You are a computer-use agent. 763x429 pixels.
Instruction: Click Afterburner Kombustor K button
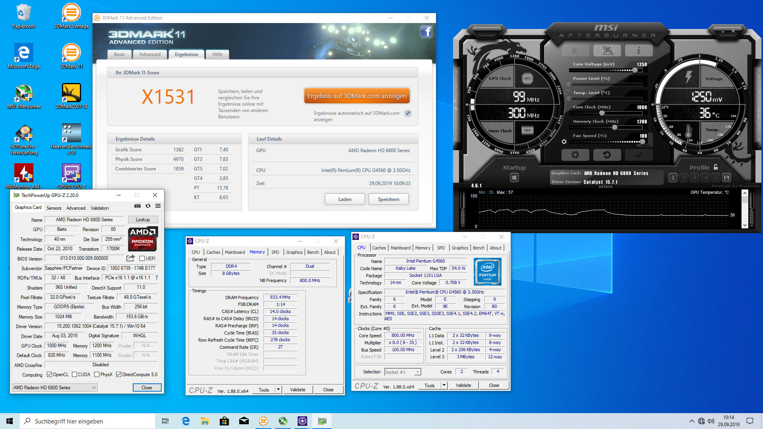coord(575,50)
